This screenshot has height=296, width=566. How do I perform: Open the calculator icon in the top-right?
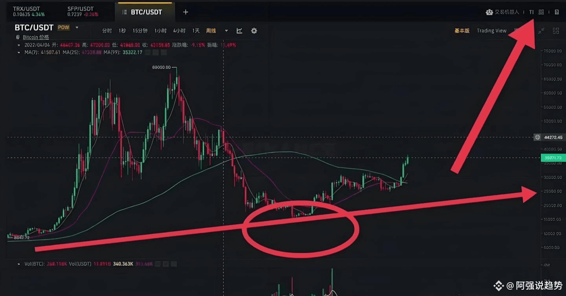click(x=557, y=12)
